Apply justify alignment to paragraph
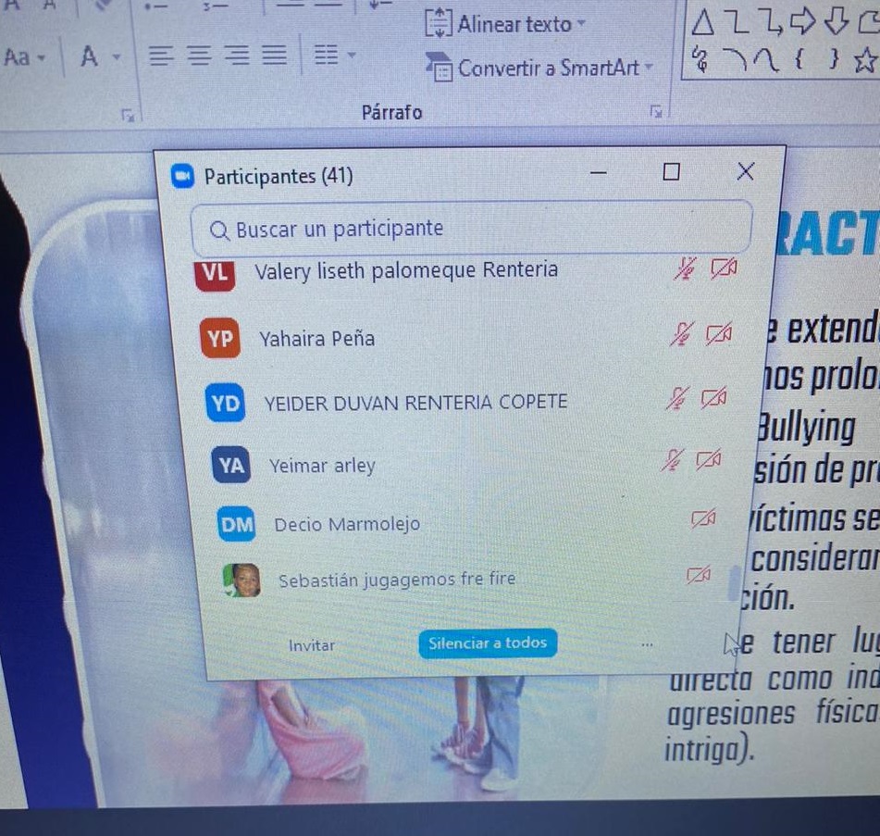The width and height of the screenshot is (880, 836). pos(272,57)
